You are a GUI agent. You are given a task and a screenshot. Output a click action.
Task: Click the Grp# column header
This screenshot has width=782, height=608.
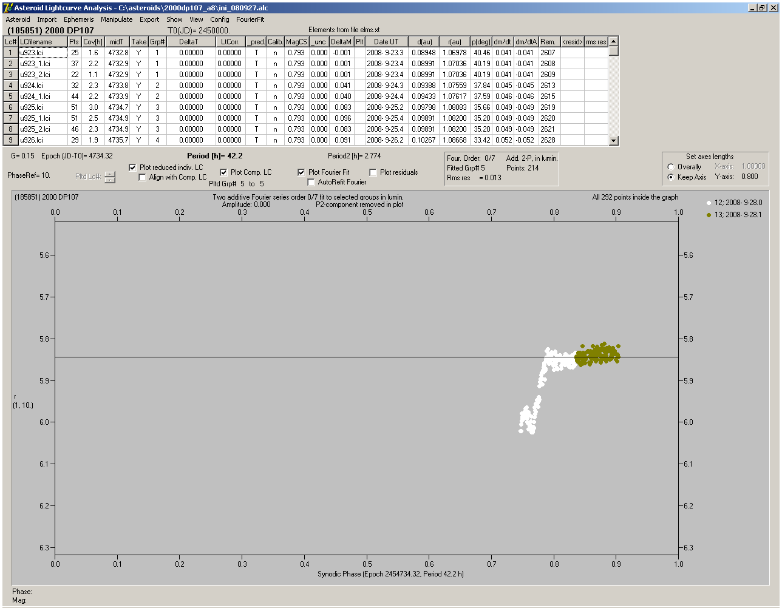point(157,42)
